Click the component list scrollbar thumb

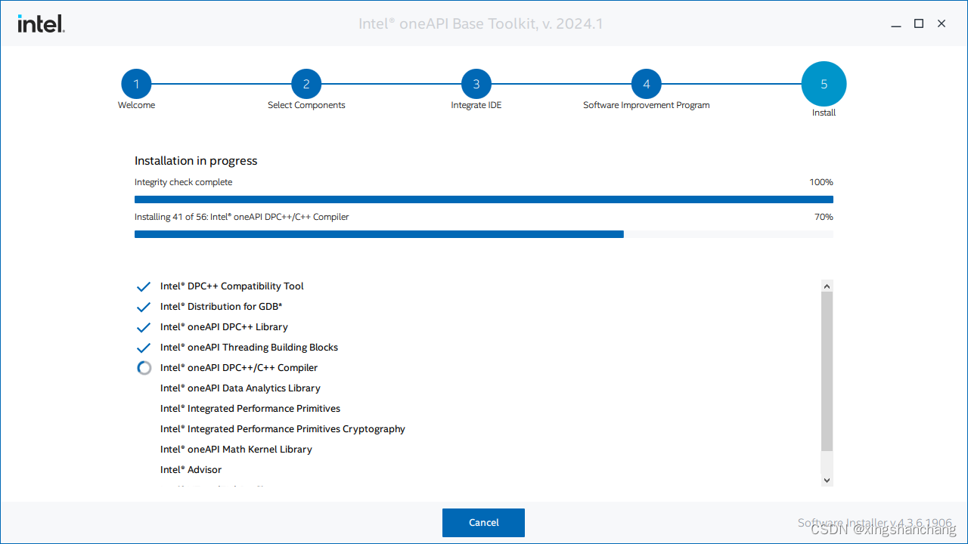pyautogui.click(x=827, y=372)
